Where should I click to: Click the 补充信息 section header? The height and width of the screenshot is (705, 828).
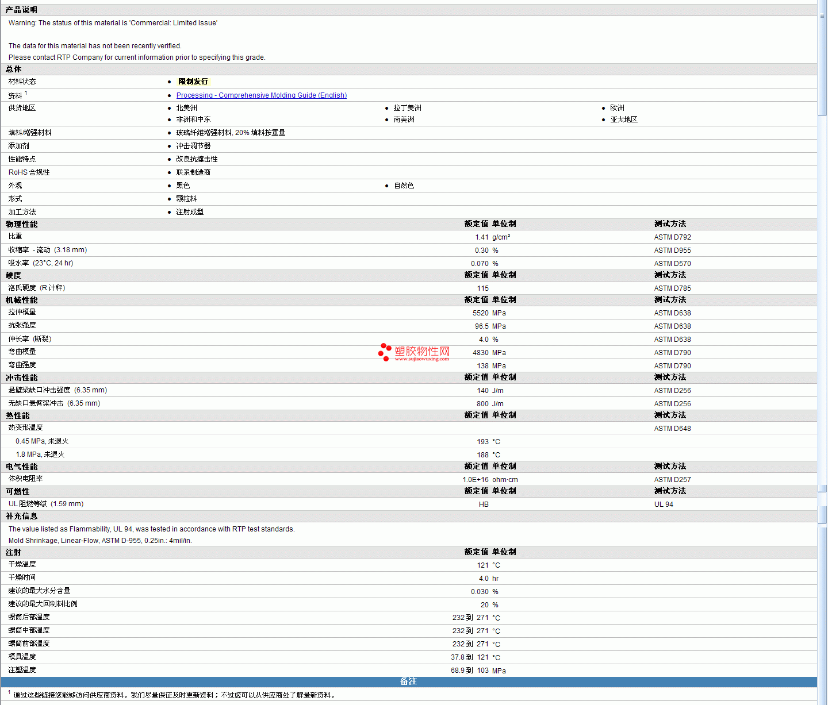click(22, 516)
